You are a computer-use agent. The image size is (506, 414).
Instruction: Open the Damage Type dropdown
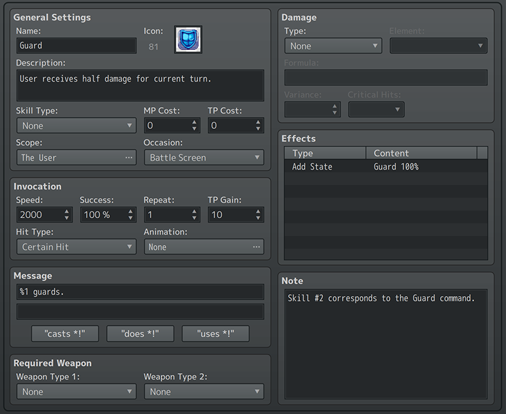pyautogui.click(x=332, y=46)
